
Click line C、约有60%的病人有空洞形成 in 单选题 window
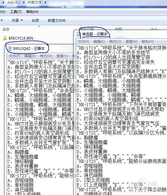[x=107, y=119]
